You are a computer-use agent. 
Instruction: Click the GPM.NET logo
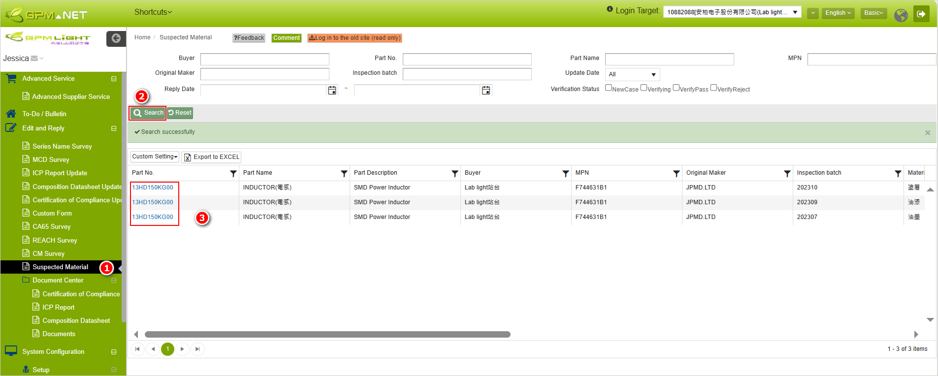tap(46, 14)
